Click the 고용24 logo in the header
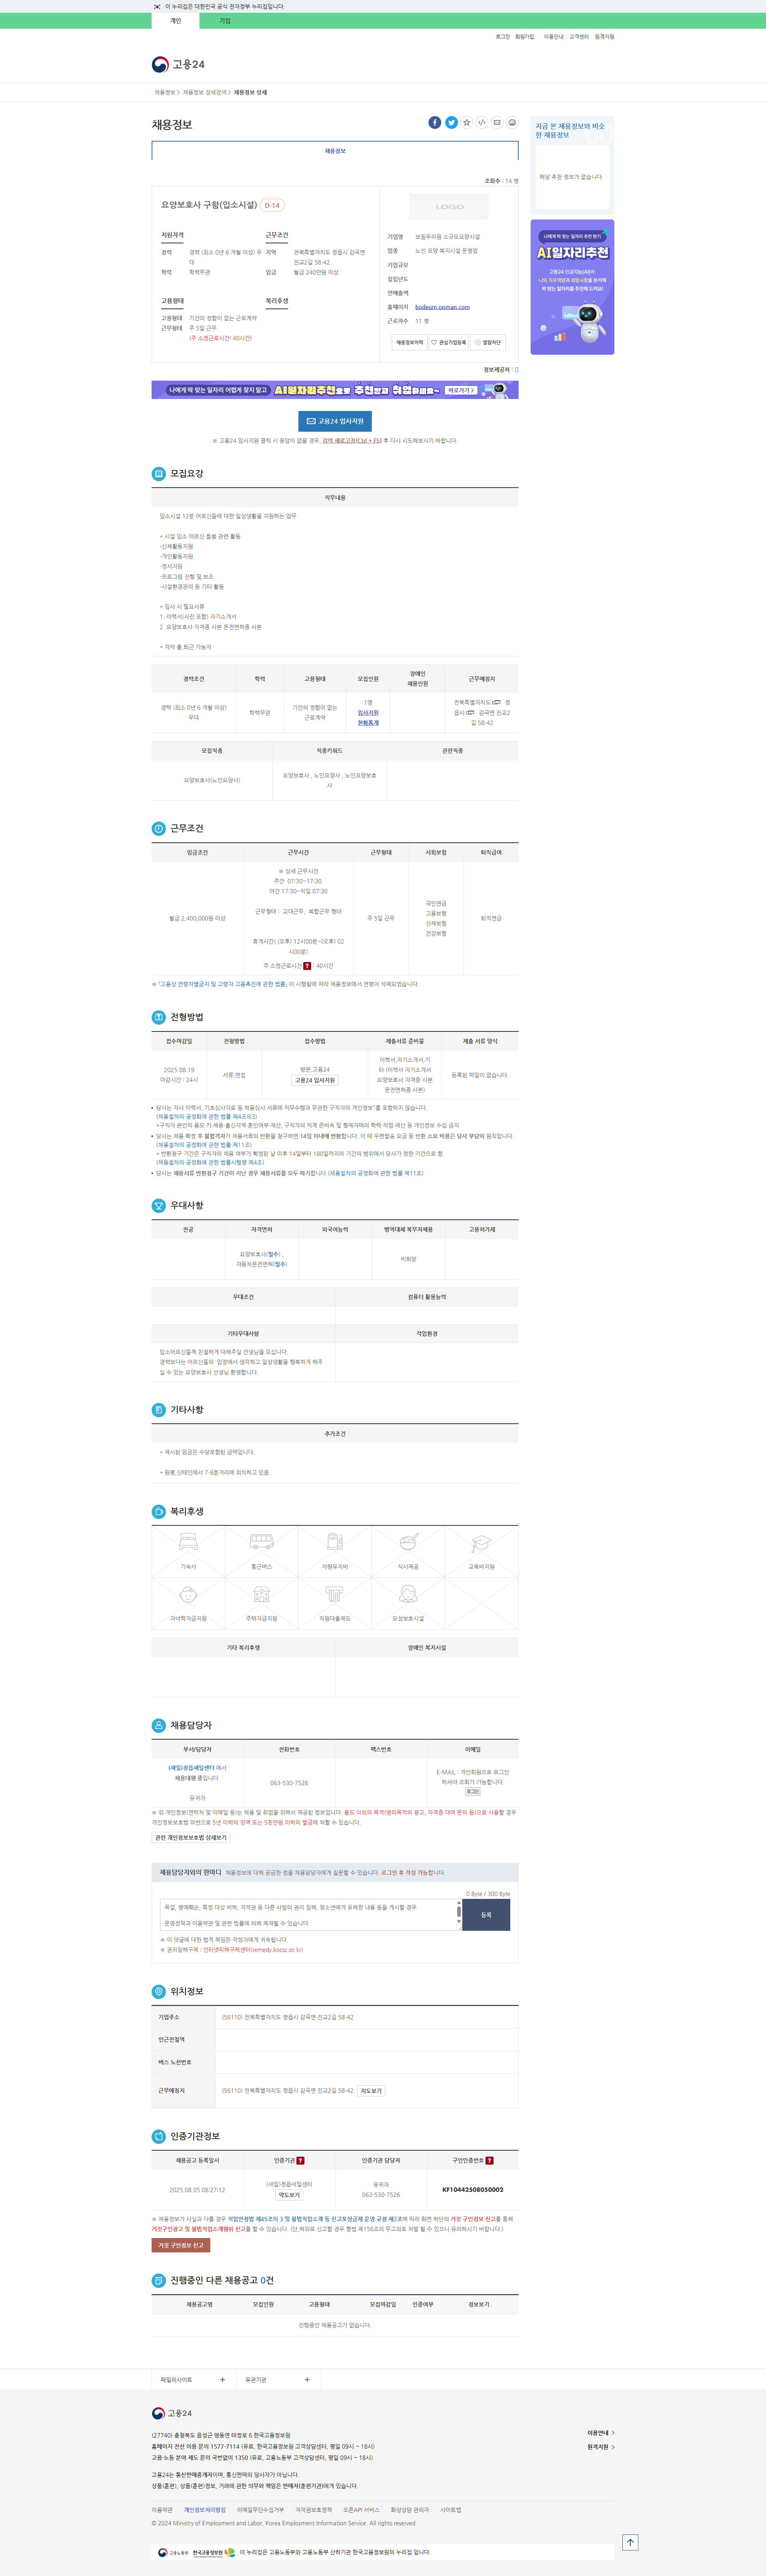Viewport: 766px width, 2576px height. (x=178, y=64)
